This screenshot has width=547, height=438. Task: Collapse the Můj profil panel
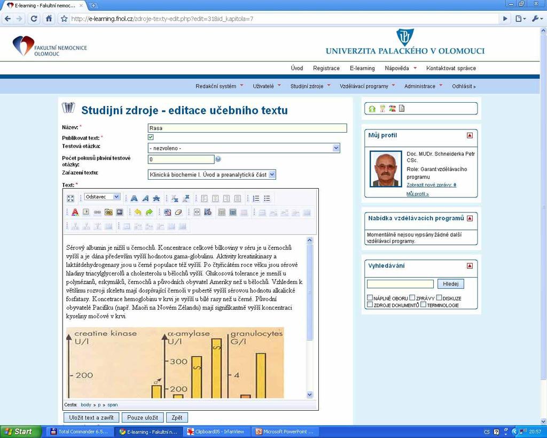470,135
